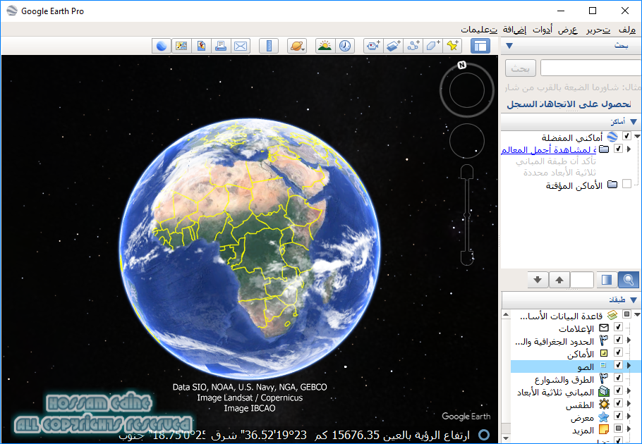Click the N north marker on compass
The width and height of the screenshot is (642, 444).
462,65
